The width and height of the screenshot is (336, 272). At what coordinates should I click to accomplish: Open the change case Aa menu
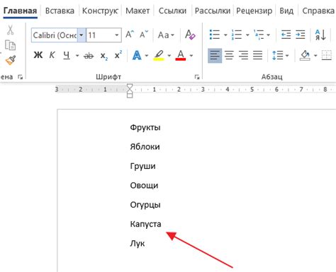click(x=166, y=35)
